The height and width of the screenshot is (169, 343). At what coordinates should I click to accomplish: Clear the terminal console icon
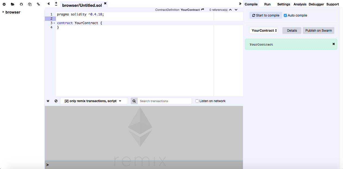click(x=56, y=101)
